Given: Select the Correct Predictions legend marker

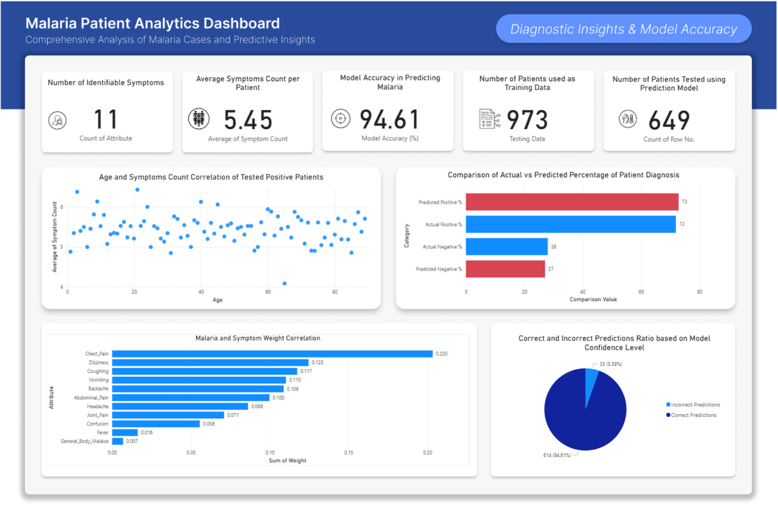Looking at the screenshot, I should [x=668, y=415].
